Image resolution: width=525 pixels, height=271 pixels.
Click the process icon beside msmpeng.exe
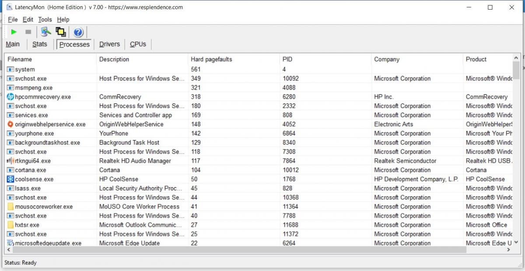[x=10, y=88]
